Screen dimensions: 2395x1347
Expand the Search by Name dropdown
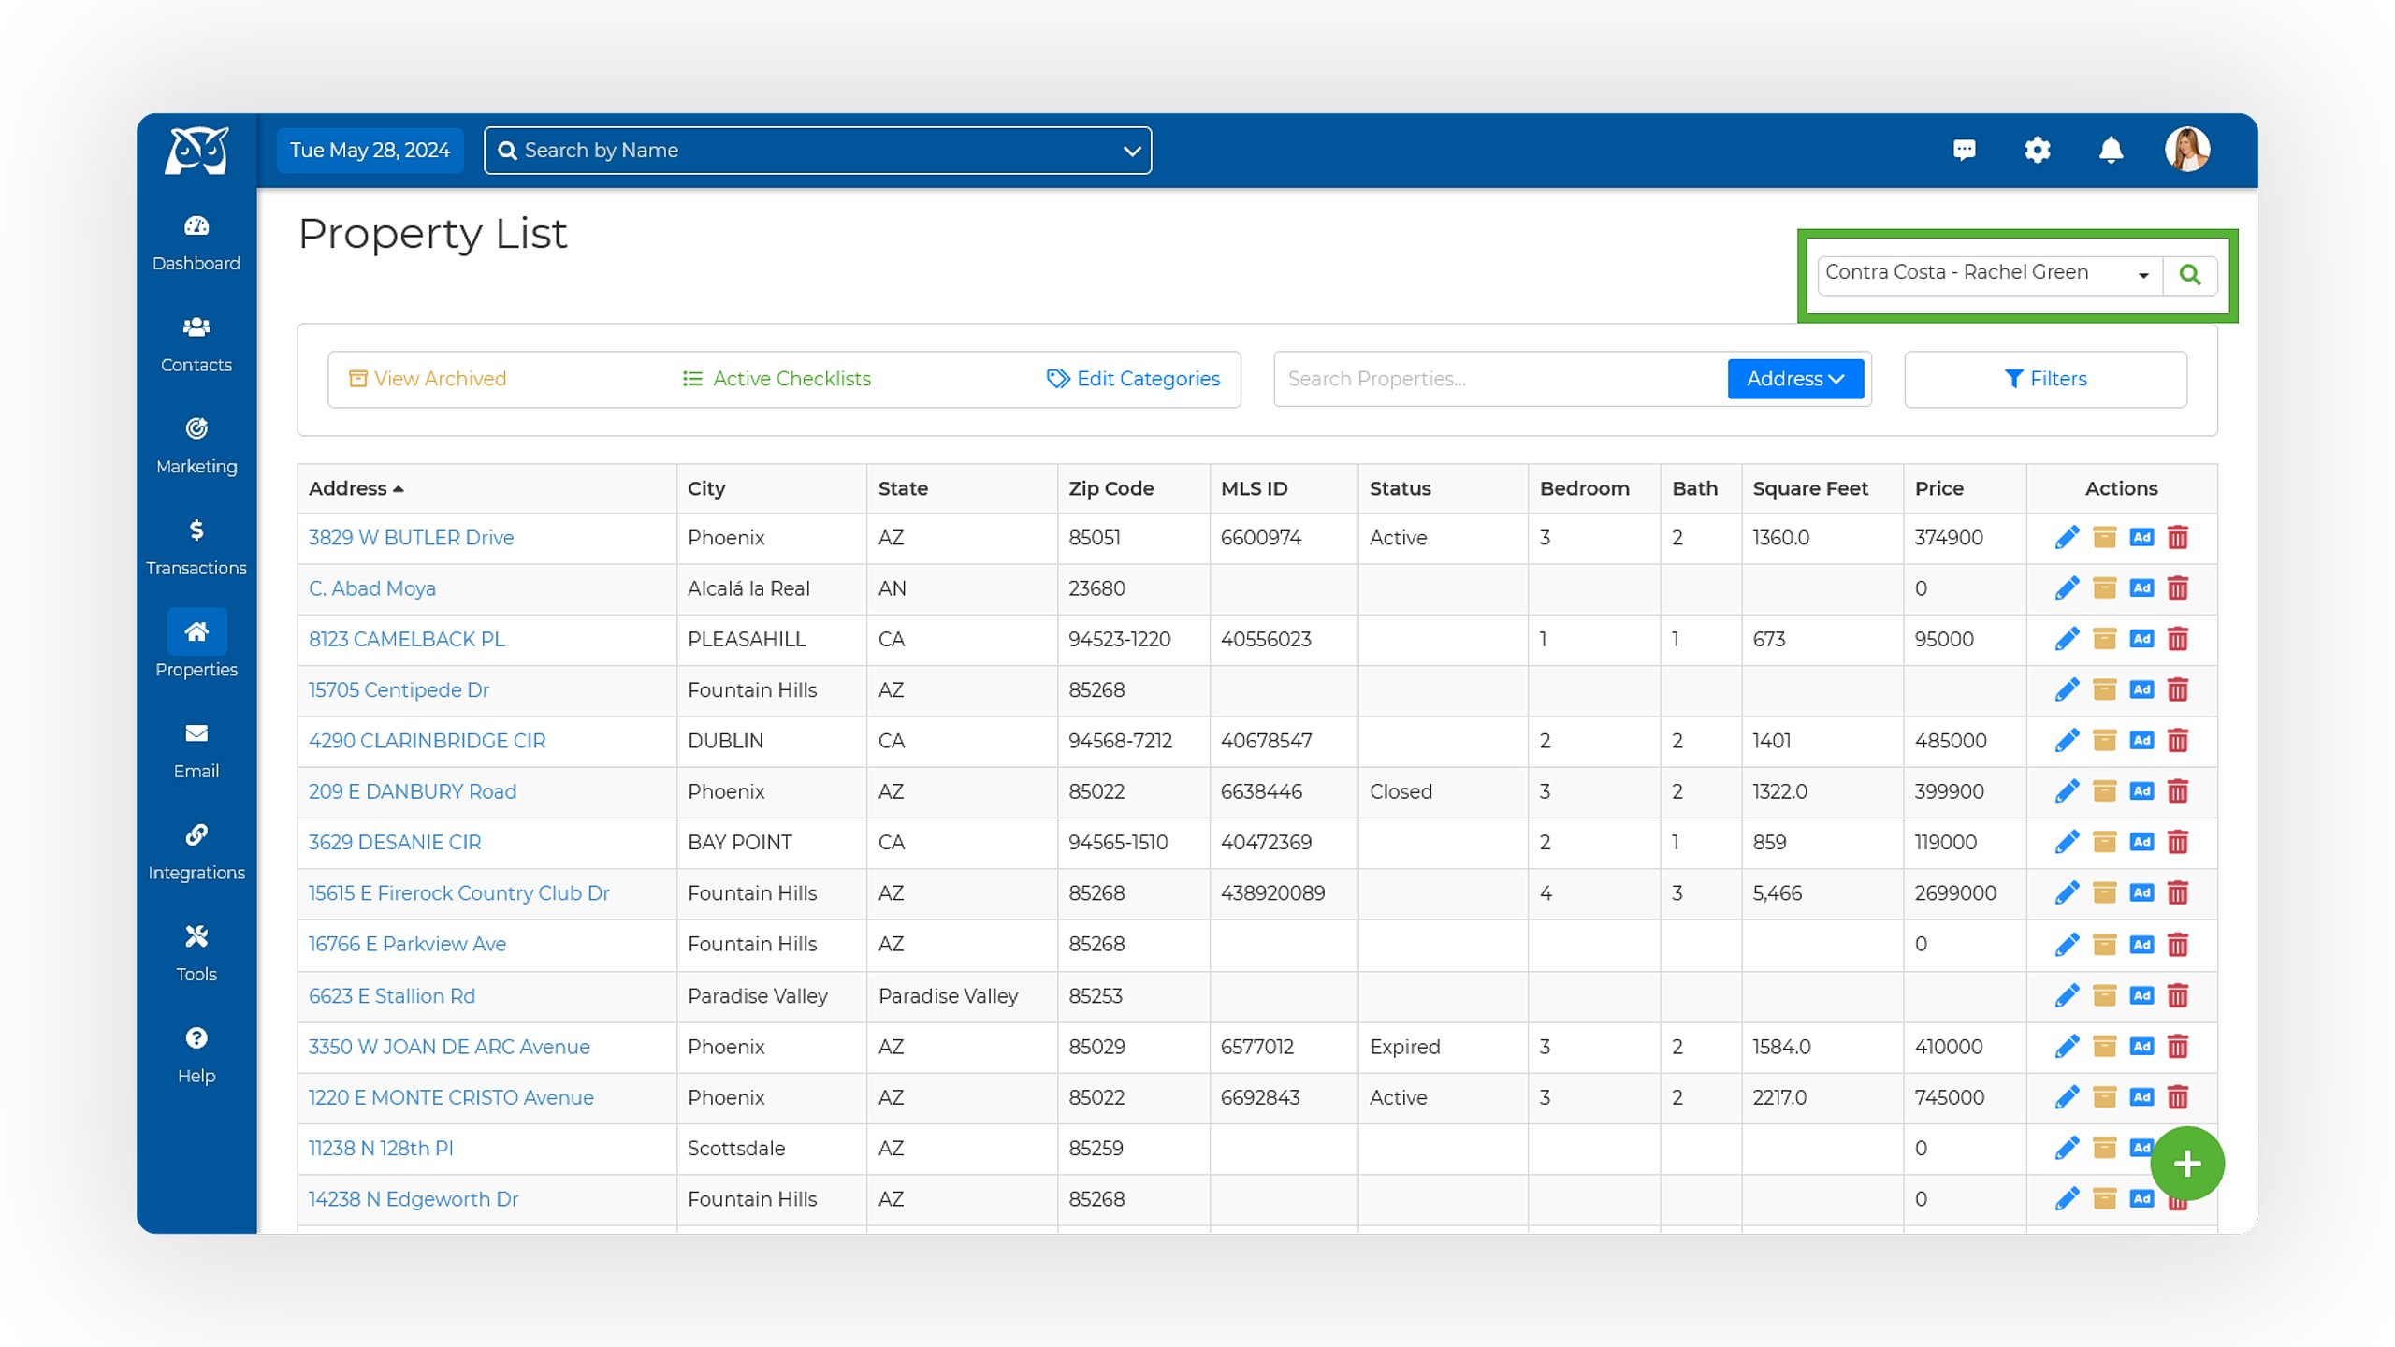[1131, 151]
